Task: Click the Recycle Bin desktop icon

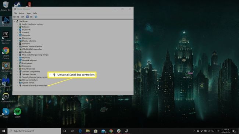Action: (6, 6)
